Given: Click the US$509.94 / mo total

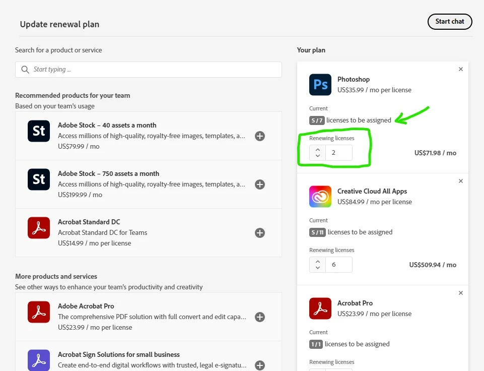Looking at the screenshot, I should pyautogui.click(x=433, y=265).
